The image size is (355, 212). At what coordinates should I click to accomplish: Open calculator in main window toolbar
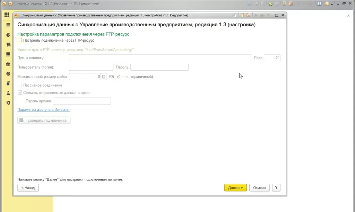pyautogui.click(x=284, y=3)
